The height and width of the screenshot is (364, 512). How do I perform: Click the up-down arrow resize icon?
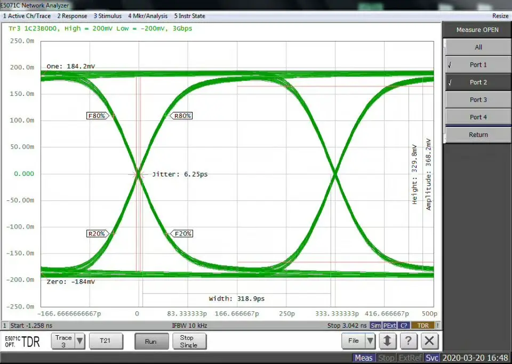click(x=388, y=341)
